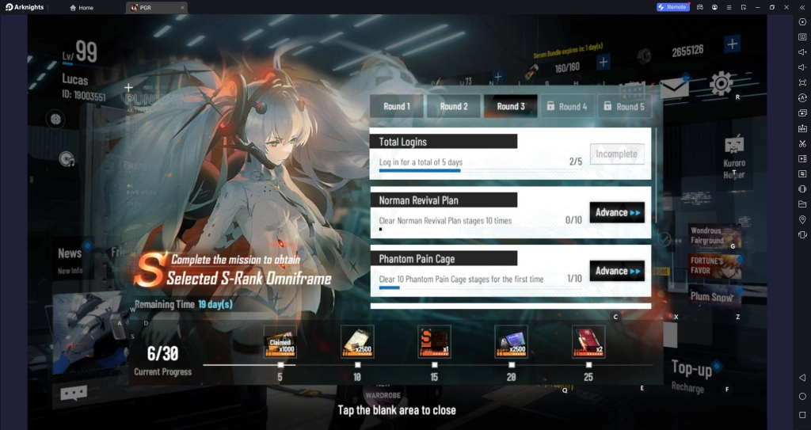Open the keyboard mapping icon in sidebar
Image resolution: width=811 pixels, height=430 pixels.
point(802,36)
